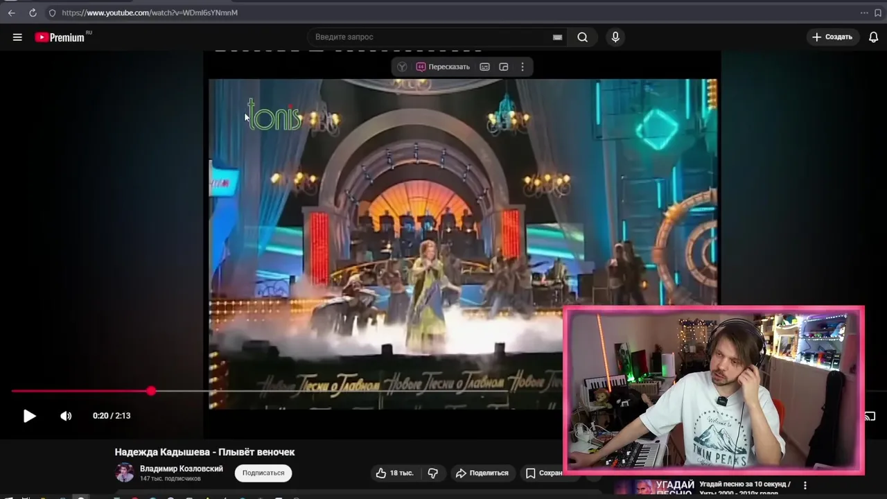
Task: Open options dots for 'Угадай песню' recommendation
Action: [x=805, y=485]
